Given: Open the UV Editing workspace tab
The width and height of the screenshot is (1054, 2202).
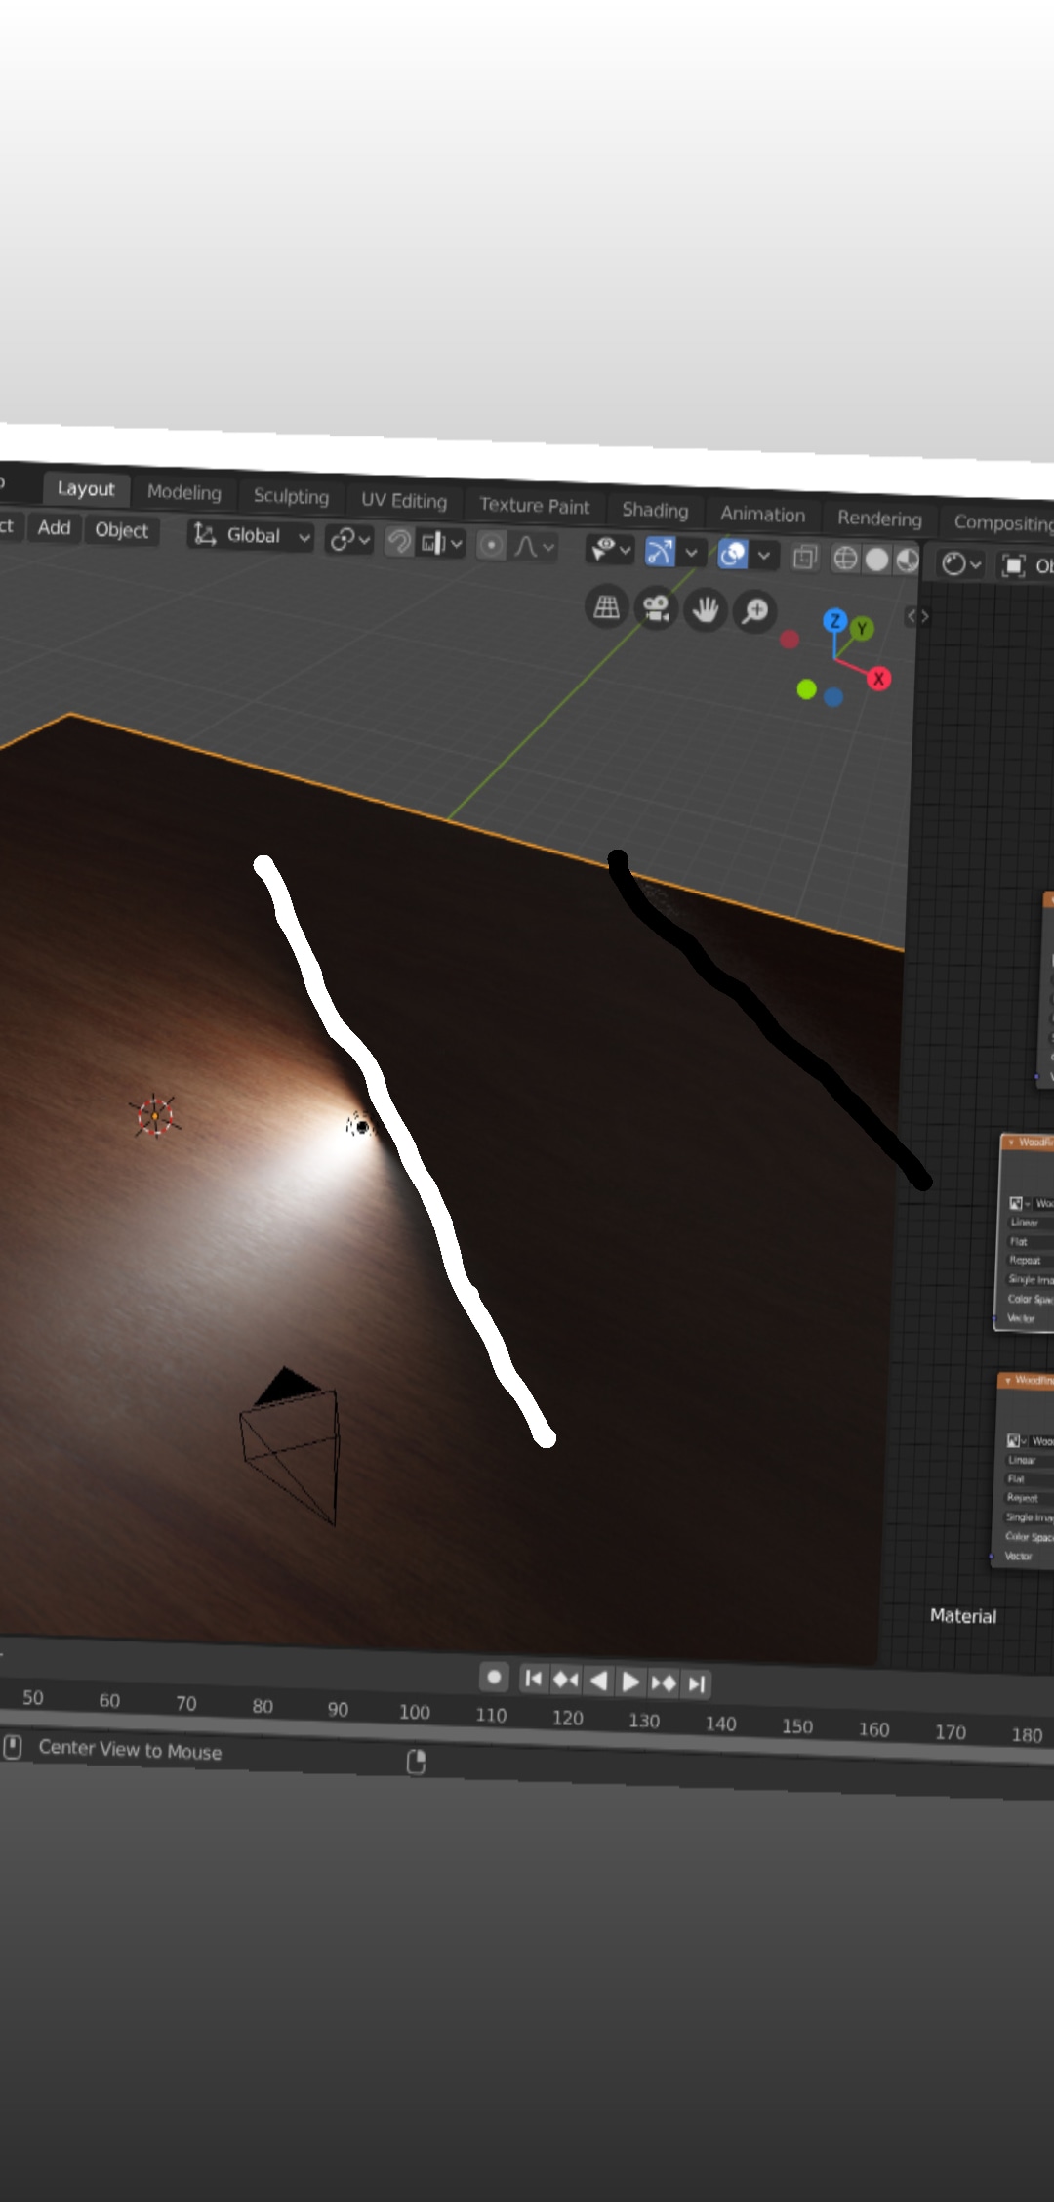Looking at the screenshot, I should (x=404, y=501).
